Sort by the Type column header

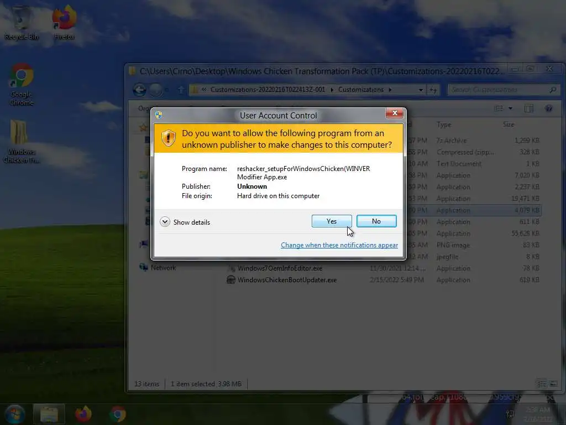(444, 125)
